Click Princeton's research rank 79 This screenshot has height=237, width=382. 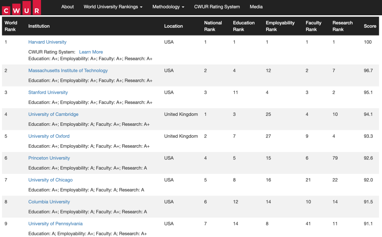click(x=335, y=158)
